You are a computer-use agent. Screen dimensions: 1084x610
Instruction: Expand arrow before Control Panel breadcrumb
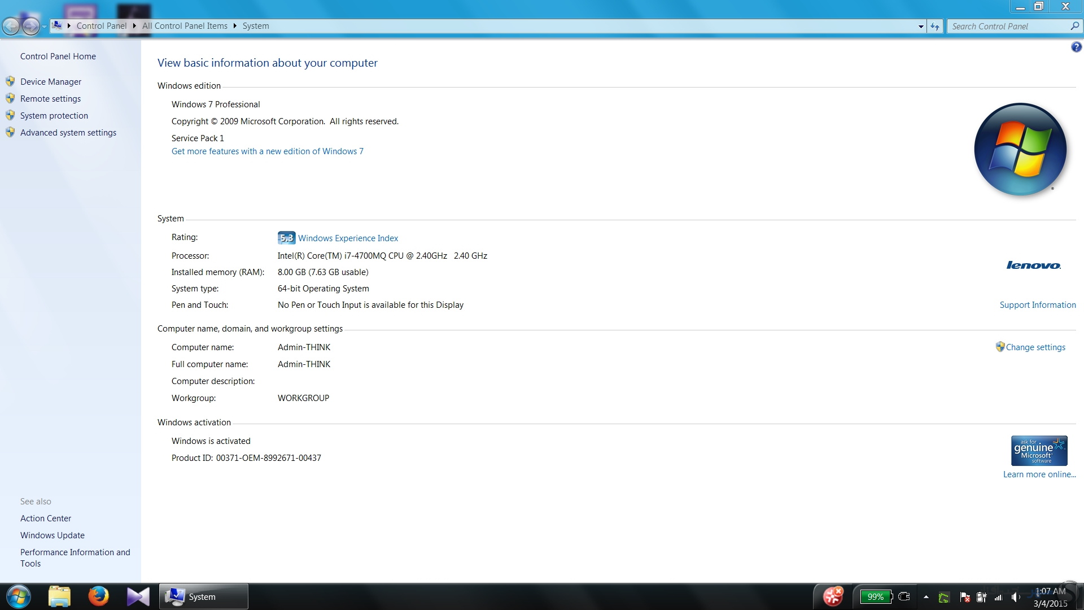coord(69,26)
